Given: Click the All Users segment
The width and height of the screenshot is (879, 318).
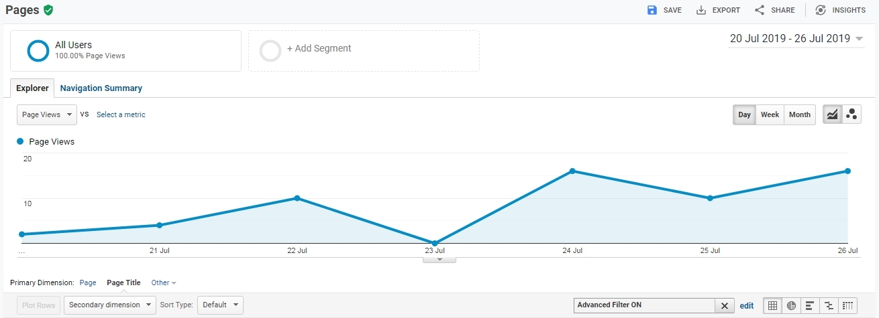Looking at the screenshot, I should pyautogui.click(x=125, y=50).
